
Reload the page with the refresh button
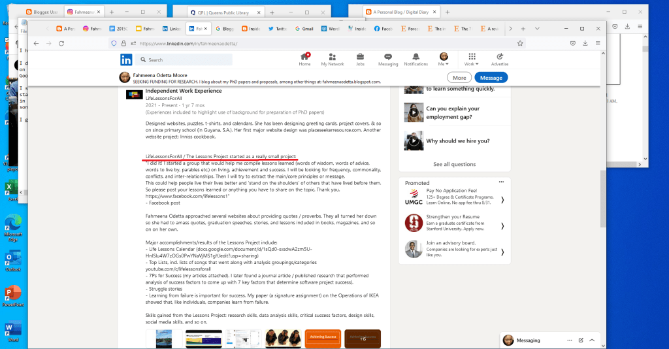click(x=61, y=43)
